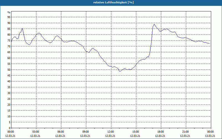This screenshot has width=222, height=139.
Task: Click the 15:00 time label on x-axis
Action: click(136, 132)
